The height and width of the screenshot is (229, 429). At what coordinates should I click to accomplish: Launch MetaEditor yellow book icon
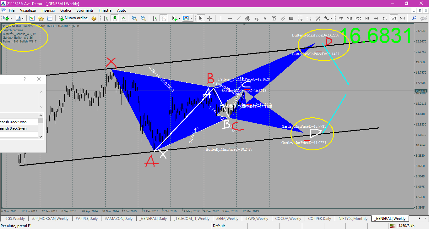94,18
